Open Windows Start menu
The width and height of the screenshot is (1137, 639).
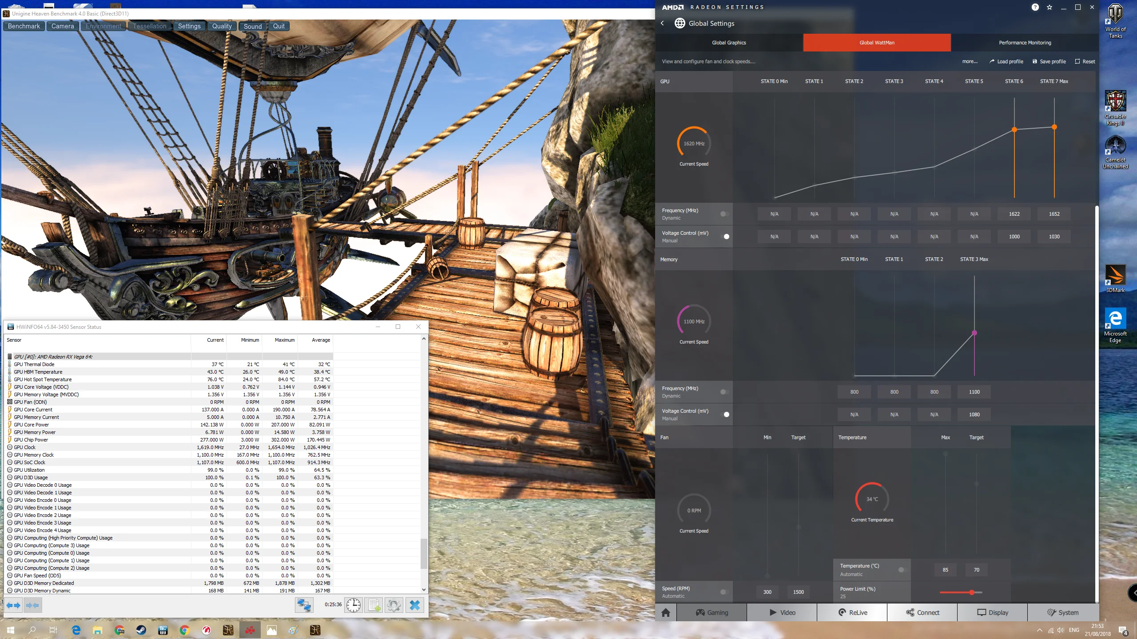(x=11, y=630)
